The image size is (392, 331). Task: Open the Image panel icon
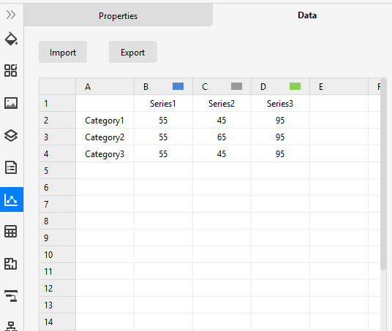(x=11, y=103)
